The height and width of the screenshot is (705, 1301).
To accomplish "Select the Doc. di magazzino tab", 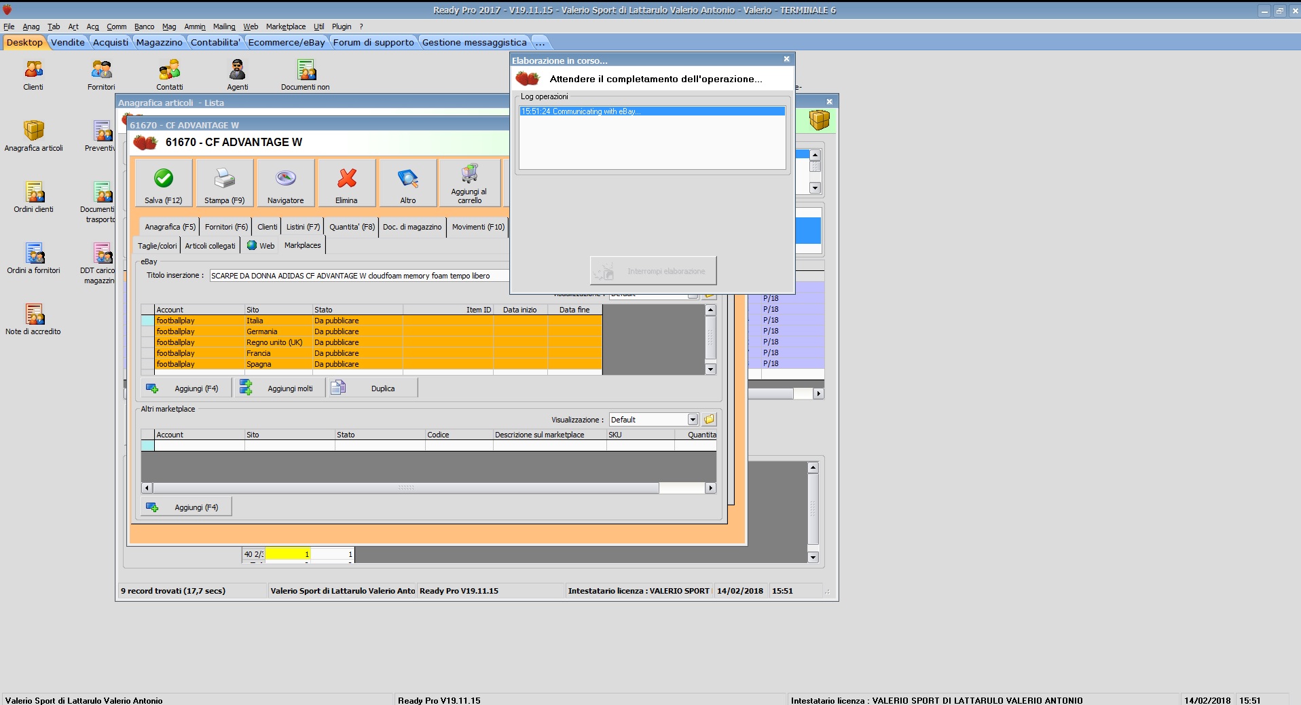I will (412, 227).
